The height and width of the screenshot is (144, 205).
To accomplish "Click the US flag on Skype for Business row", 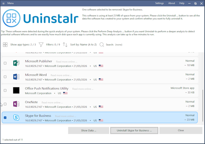I will 101,120.
